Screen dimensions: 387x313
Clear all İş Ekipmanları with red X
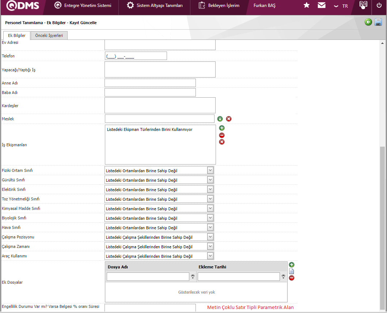pos(221,142)
